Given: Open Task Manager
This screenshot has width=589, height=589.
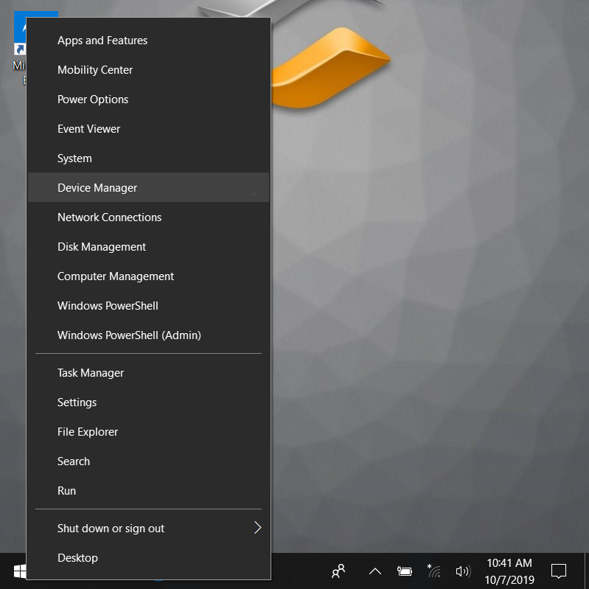Looking at the screenshot, I should pos(91,373).
